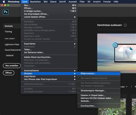Open the tutorial balloon image card

pyautogui.click(x=116, y=53)
